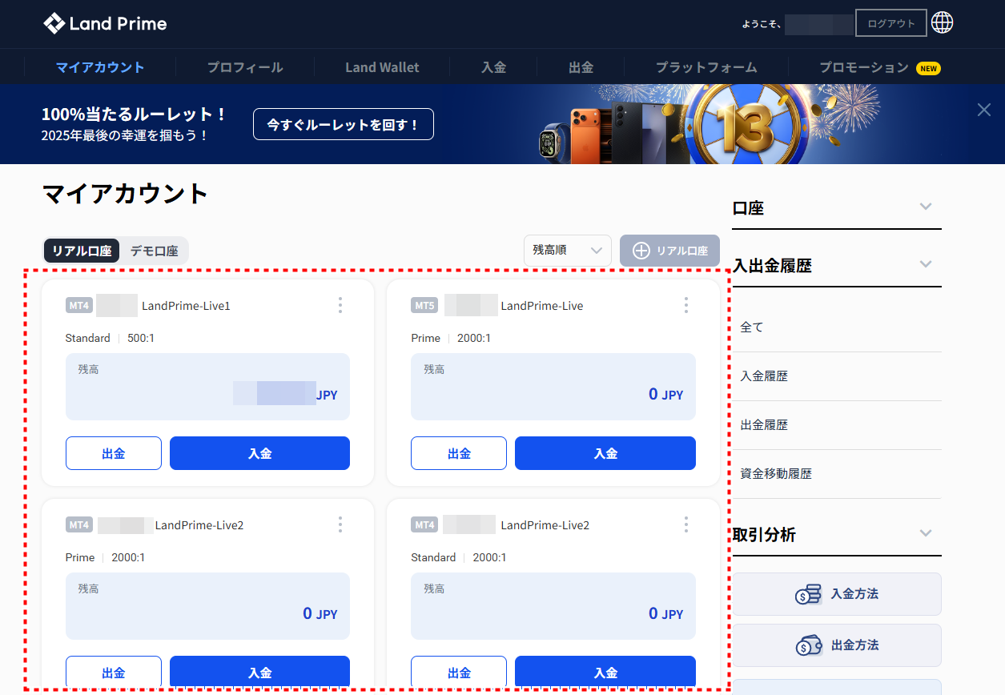Open the language globe icon
This screenshot has height=695, width=1005.
(x=943, y=23)
